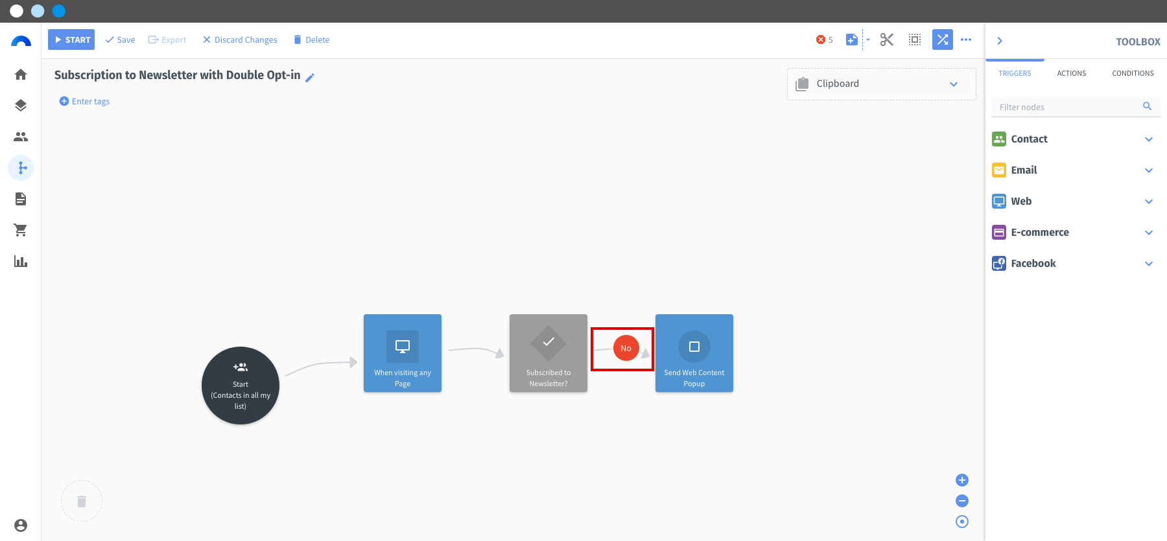Click the zoom out minus button
The image size is (1167, 541).
(x=962, y=501)
